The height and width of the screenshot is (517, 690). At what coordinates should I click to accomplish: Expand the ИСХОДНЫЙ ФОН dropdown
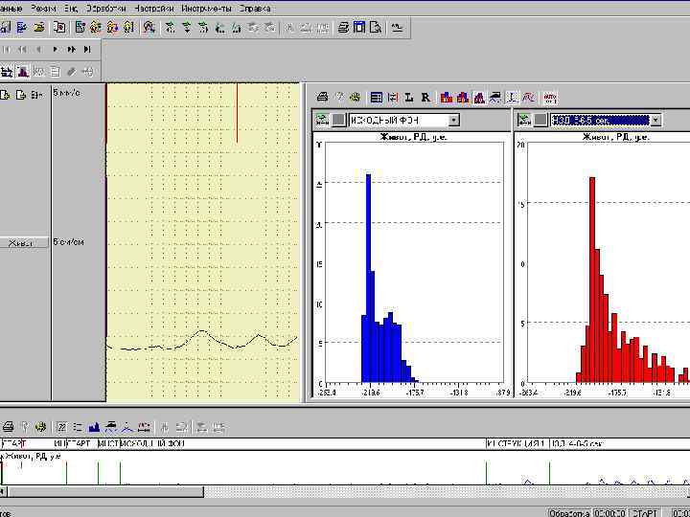pyautogui.click(x=454, y=121)
